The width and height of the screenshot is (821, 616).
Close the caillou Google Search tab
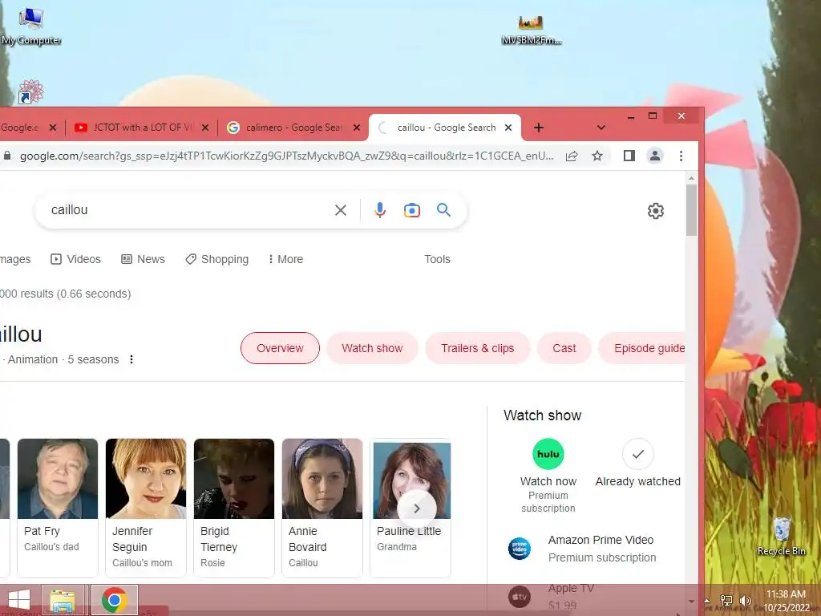508,128
